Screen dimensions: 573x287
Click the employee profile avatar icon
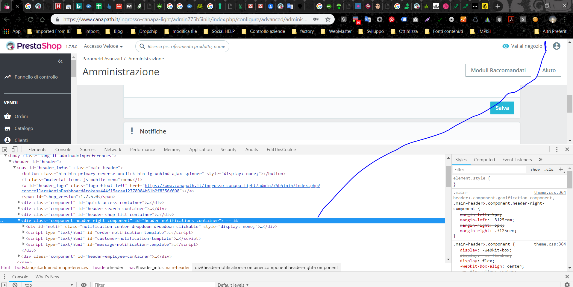[557, 46]
